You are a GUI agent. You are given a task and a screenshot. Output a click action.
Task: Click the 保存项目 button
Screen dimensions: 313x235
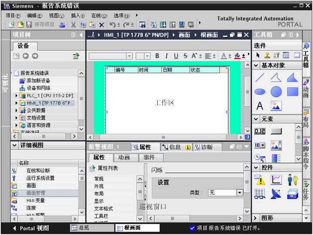[x=40, y=24]
